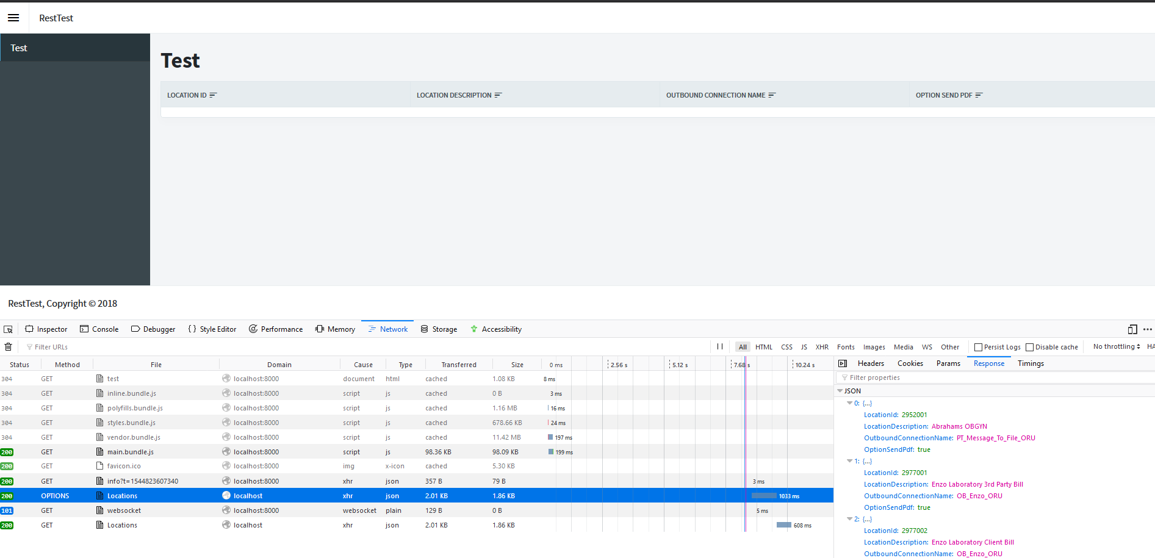
Task: Open the Performance panel
Action: 276,329
